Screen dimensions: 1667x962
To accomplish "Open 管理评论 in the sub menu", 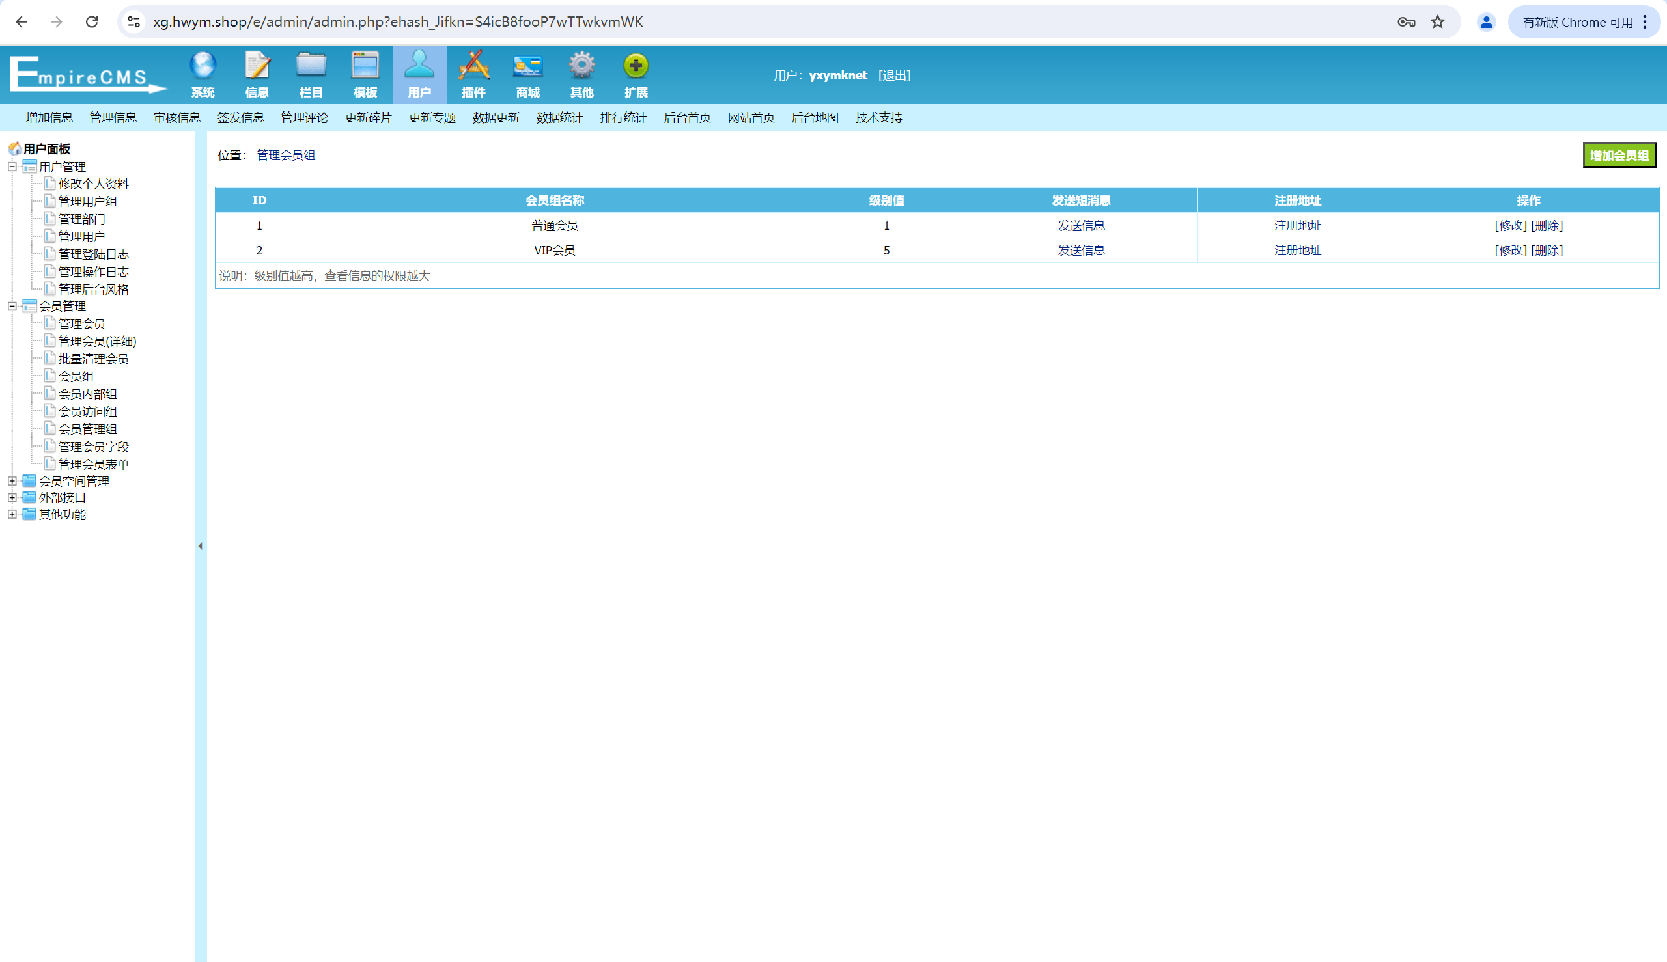I will [304, 118].
